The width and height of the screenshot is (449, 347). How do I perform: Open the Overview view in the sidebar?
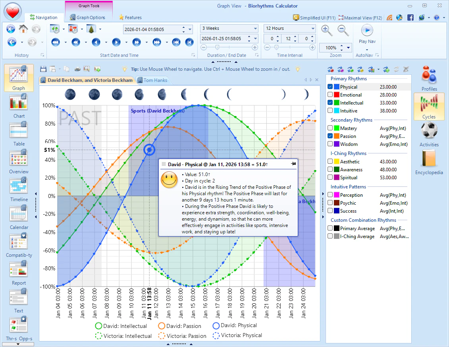19,162
